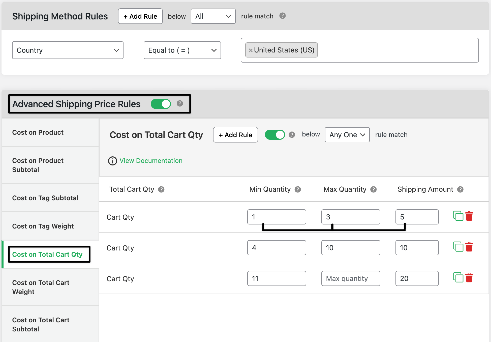
Task: Click Min Quantity field containing 11
Action: tap(277, 278)
